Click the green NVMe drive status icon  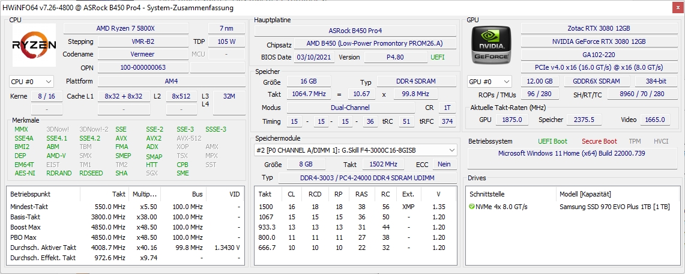(472, 207)
